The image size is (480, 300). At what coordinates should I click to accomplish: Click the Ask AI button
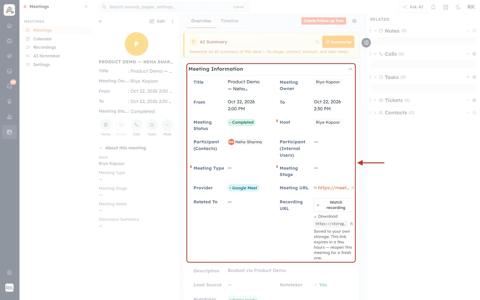click(x=413, y=7)
